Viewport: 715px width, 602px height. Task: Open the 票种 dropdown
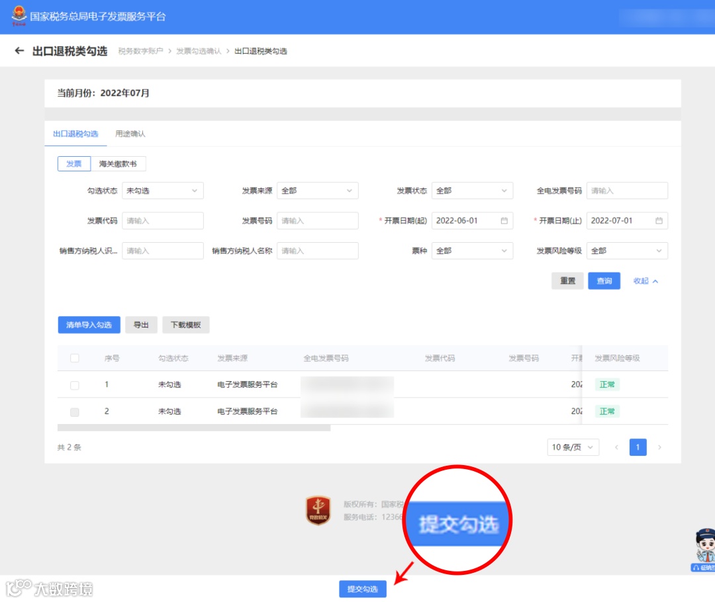tap(472, 251)
